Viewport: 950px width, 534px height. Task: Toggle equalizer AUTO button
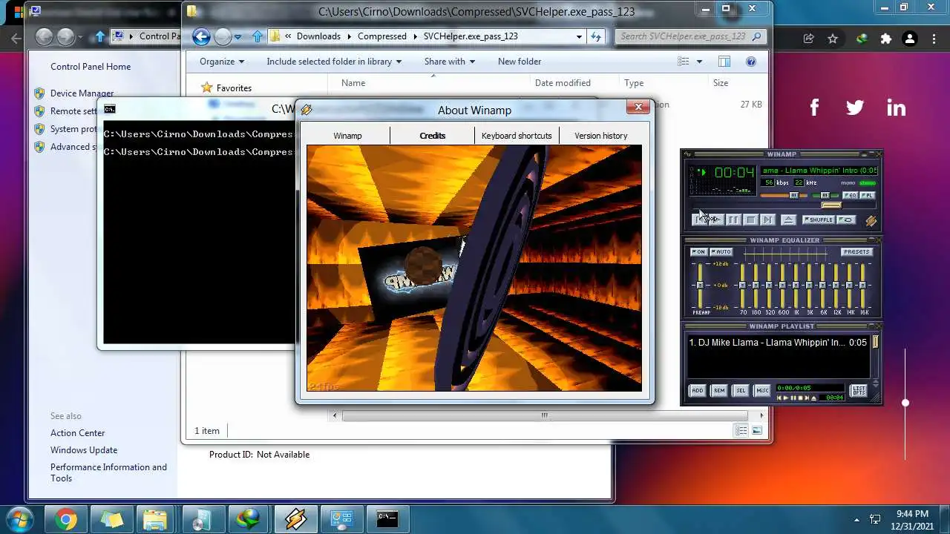tap(721, 252)
